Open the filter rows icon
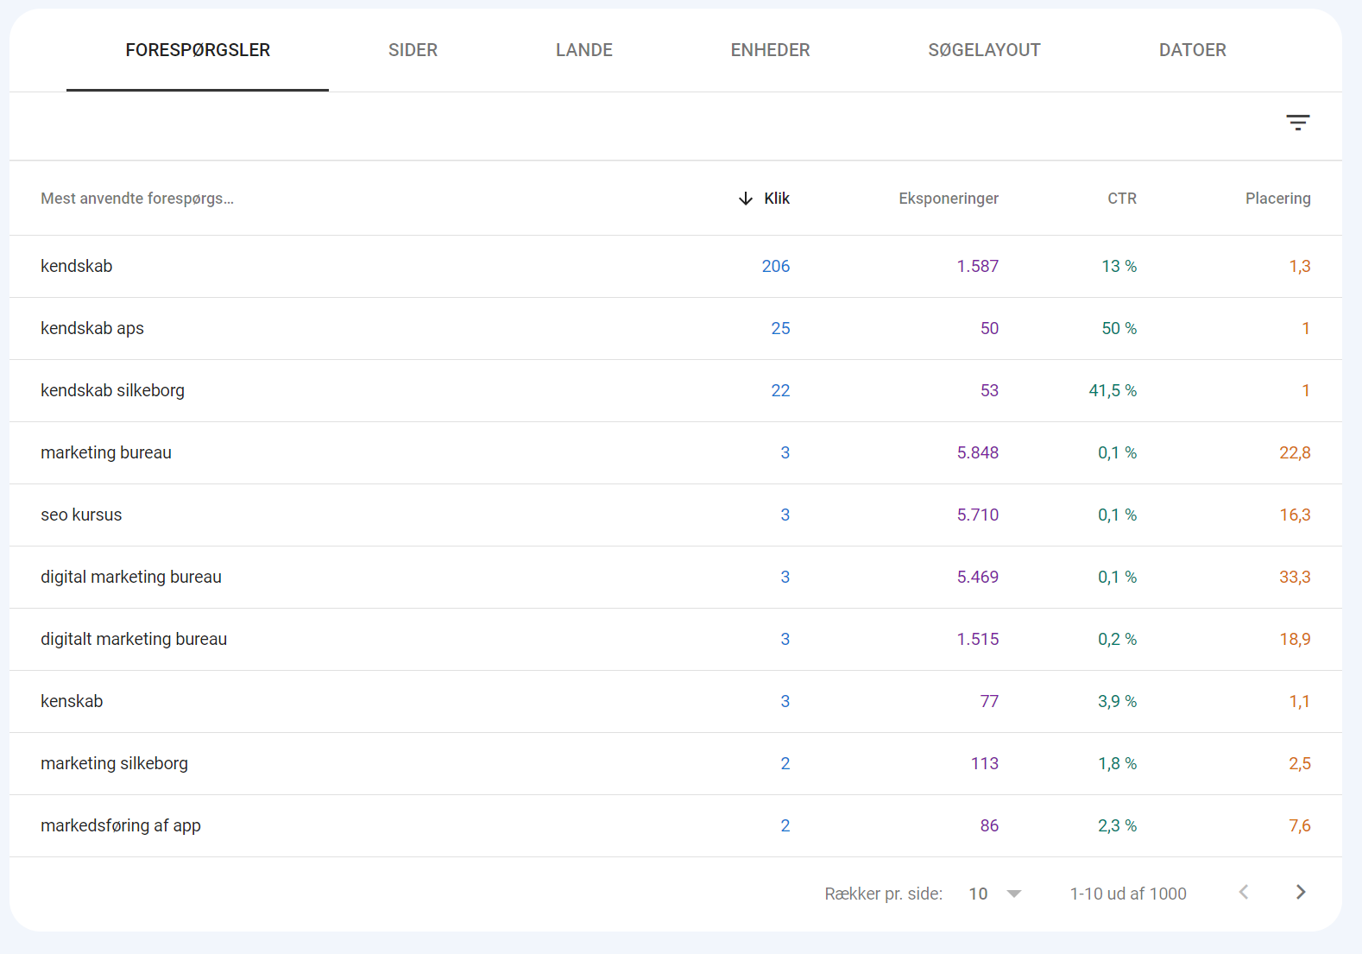The image size is (1362, 954). (1297, 123)
